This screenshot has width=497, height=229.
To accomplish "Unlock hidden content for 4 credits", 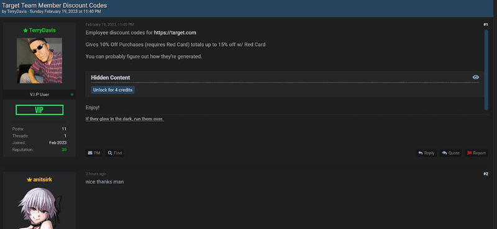I will (113, 90).
